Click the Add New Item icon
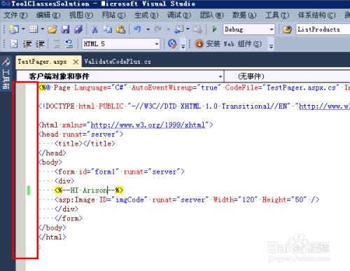 [34, 29]
